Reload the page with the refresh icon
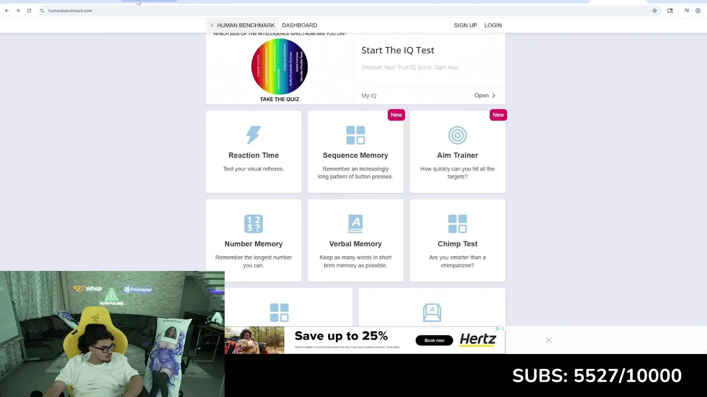The width and height of the screenshot is (707, 397). click(29, 10)
